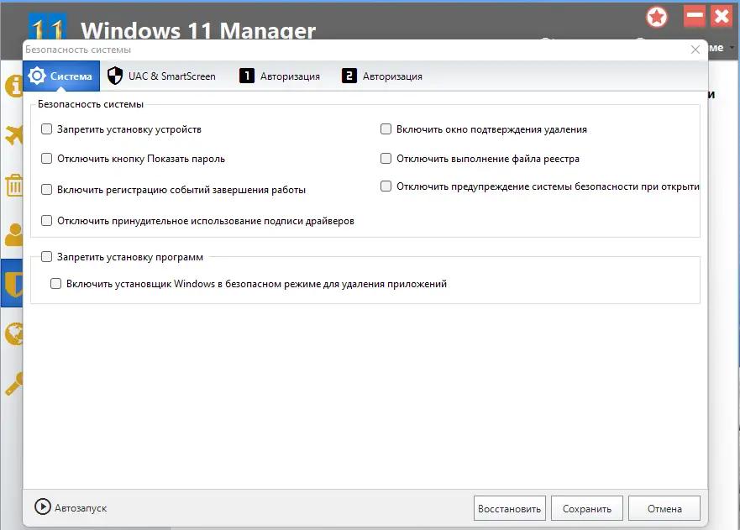This screenshot has height=530, width=740.
Task: Click the Отмена button
Action: (x=664, y=508)
